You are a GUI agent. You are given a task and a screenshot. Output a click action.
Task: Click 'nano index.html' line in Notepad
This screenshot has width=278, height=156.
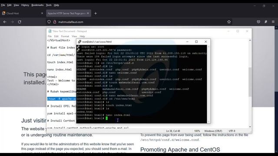click(60, 69)
